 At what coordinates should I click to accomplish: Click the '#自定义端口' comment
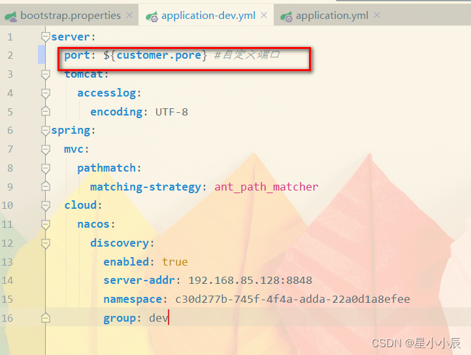pos(247,55)
